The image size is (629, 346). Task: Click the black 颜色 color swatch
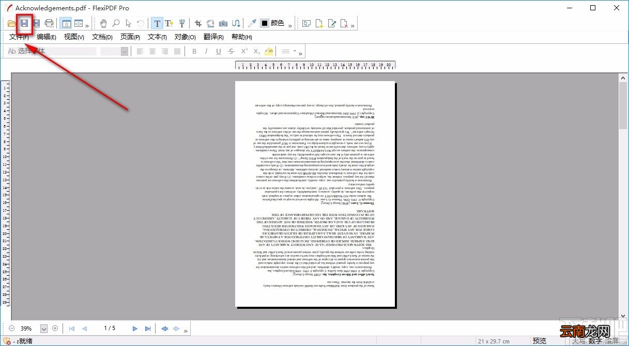(x=264, y=23)
